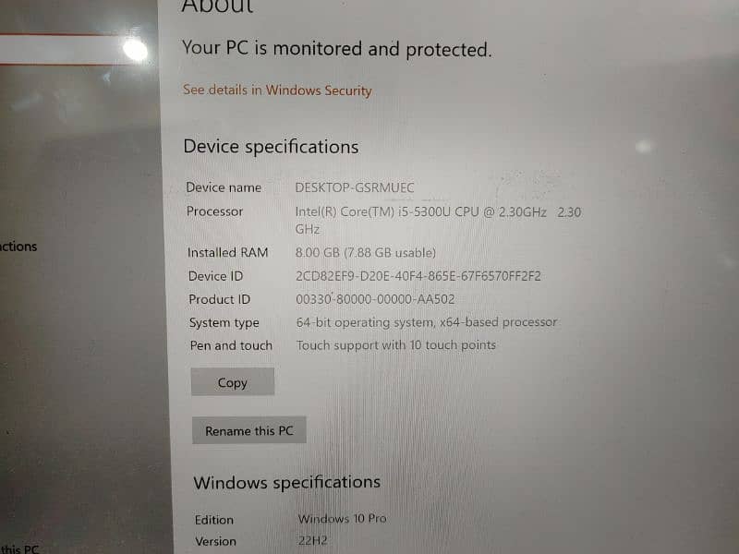
Task: Click the Device ID value string
Action: click(418, 275)
